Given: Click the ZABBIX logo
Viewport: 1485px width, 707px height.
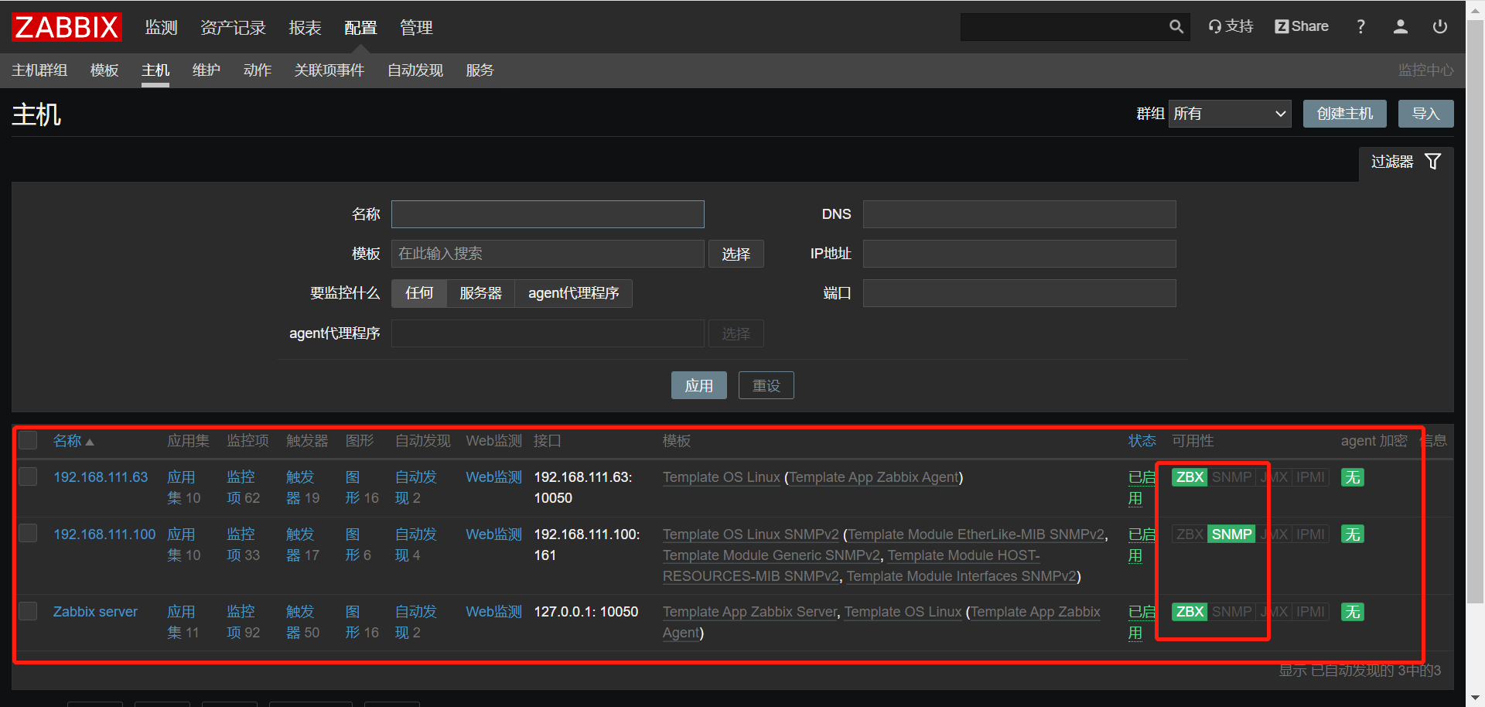Looking at the screenshot, I should (67, 27).
